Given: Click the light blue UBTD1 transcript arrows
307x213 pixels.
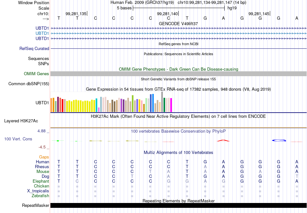Looking at the screenshot, I should [x=179, y=34].
